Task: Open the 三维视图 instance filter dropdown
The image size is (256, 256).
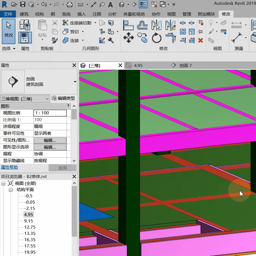Action: (47, 99)
